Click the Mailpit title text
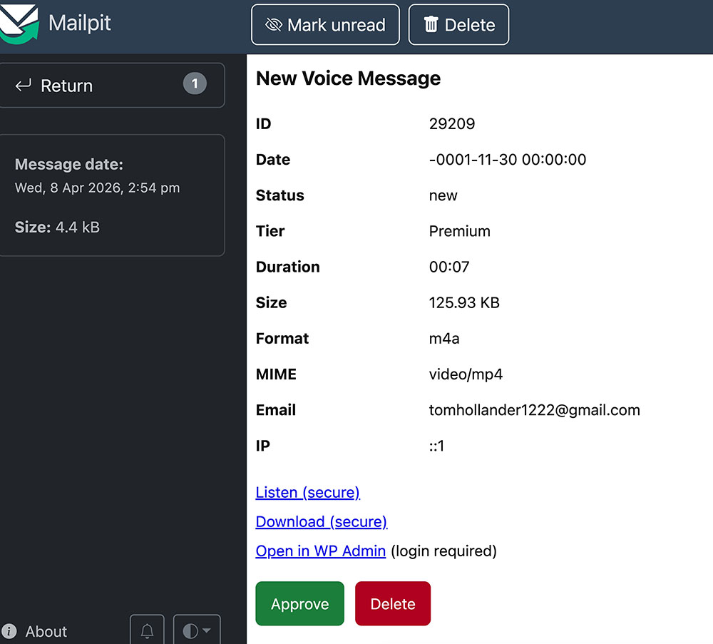 pos(80,23)
